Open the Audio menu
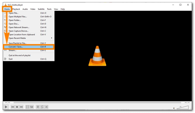 (x=25, y=9)
